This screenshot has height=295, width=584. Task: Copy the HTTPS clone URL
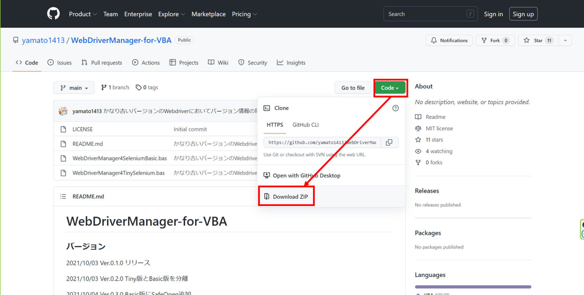click(389, 143)
